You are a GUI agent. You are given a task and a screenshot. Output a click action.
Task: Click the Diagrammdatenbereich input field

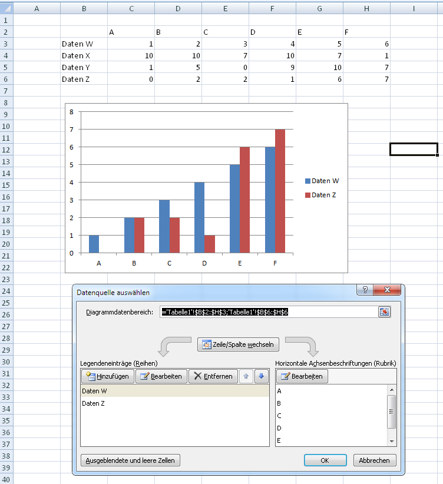(268, 312)
